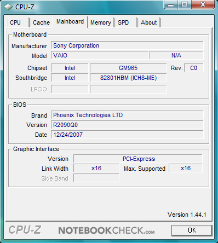This screenshot has width=218, height=243.
Task: Minimize the CPU-Z window
Action: 171,5
